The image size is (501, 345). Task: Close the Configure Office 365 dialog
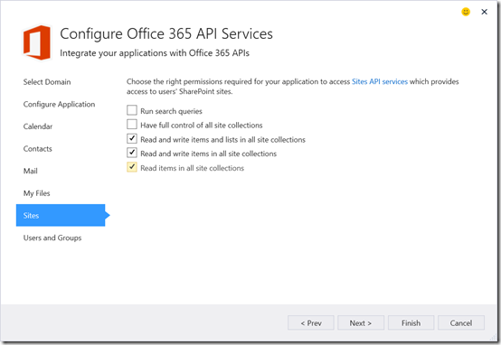[484, 12]
